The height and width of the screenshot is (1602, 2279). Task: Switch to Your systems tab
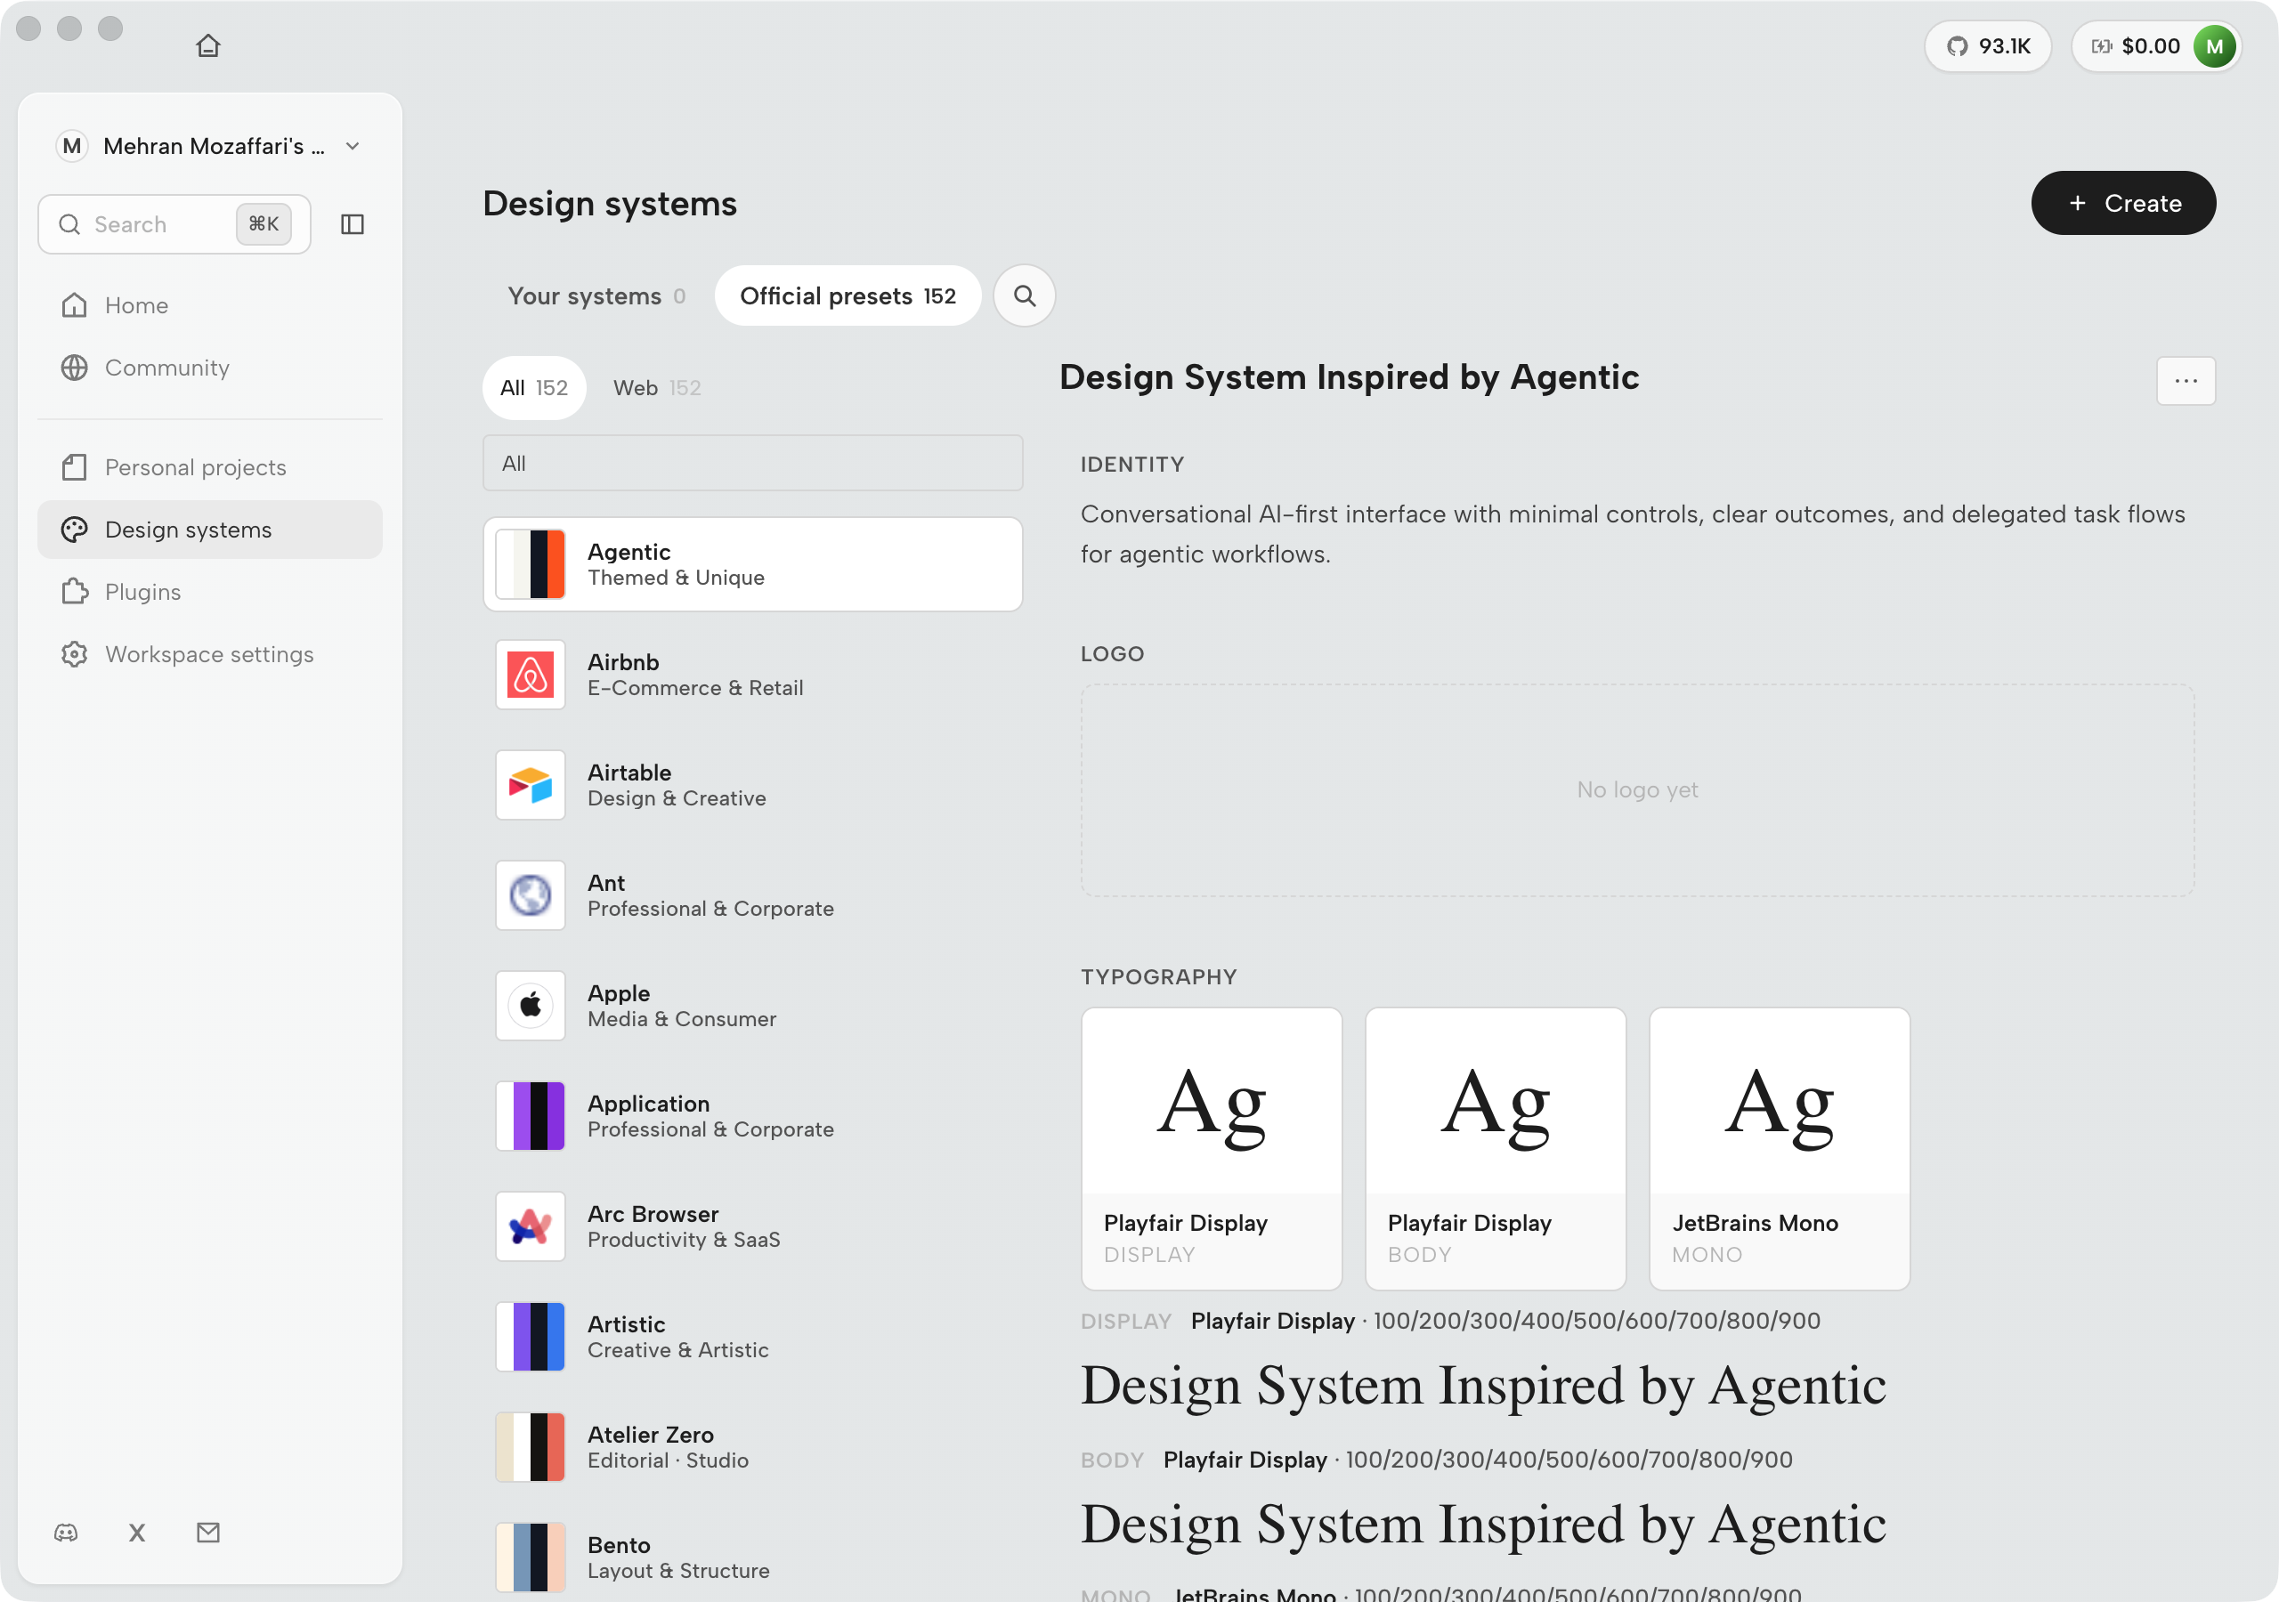596,295
